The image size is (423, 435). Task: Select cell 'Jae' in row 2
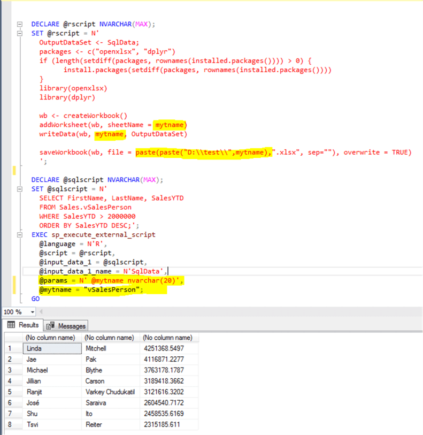52,359
